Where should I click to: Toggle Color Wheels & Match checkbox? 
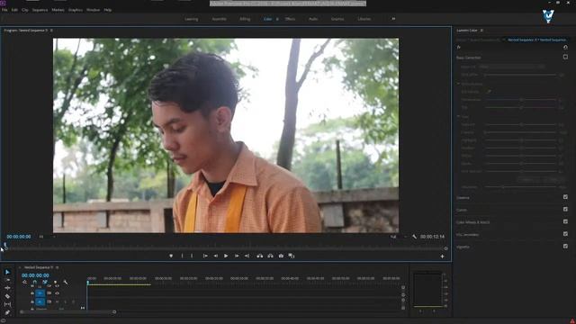[x=565, y=221]
